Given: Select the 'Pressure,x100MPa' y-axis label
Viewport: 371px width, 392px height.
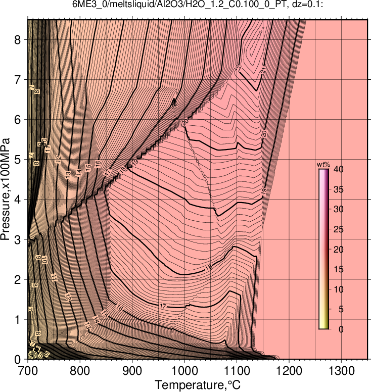Looking at the screenshot, I should pyautogui.click(x=5, y=189).
